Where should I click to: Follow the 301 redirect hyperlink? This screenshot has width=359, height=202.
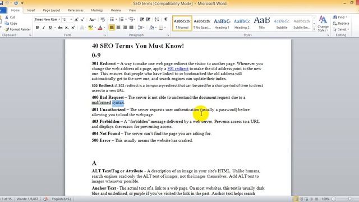tap(178, 68)
